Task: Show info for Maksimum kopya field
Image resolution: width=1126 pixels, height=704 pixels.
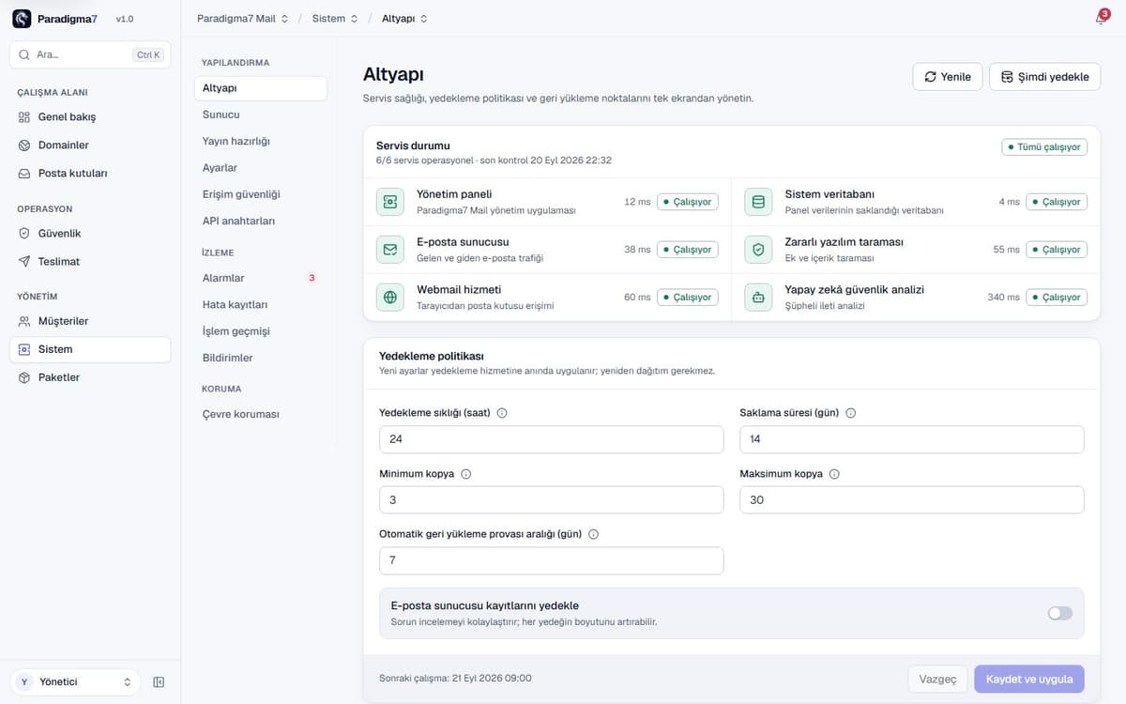Action: pyautogui.click(x=834, y=474)
